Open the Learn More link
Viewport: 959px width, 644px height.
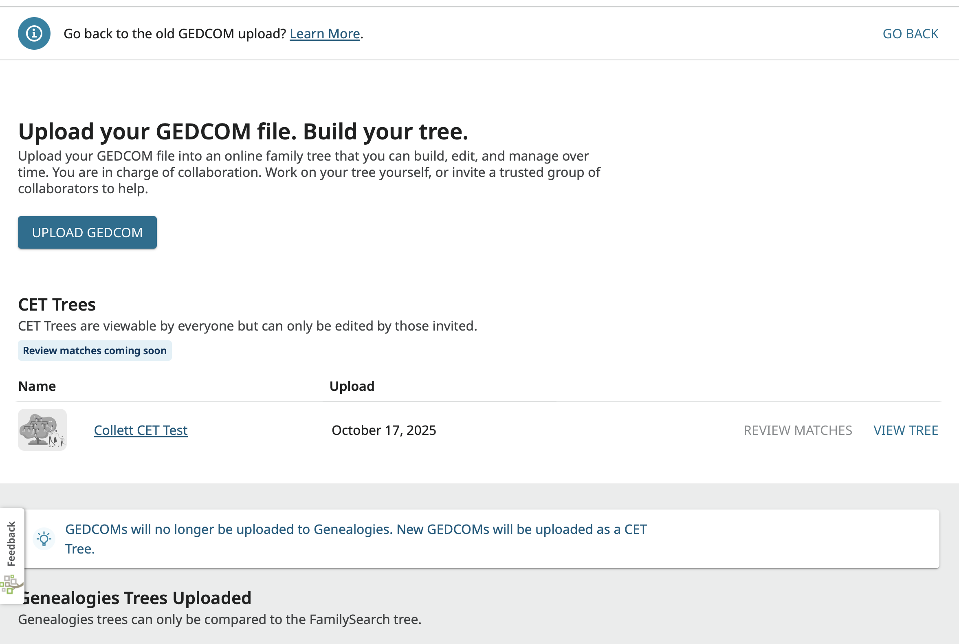pos(324,34)
